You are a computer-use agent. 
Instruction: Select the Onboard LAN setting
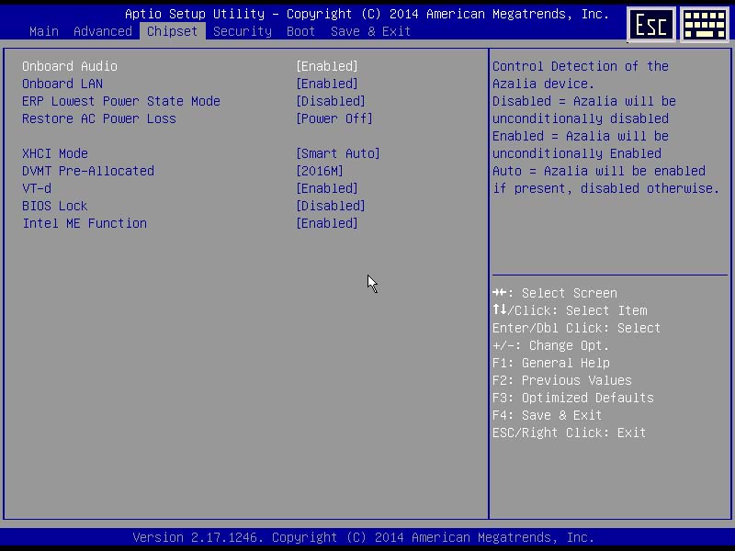[x=62, y=84]
